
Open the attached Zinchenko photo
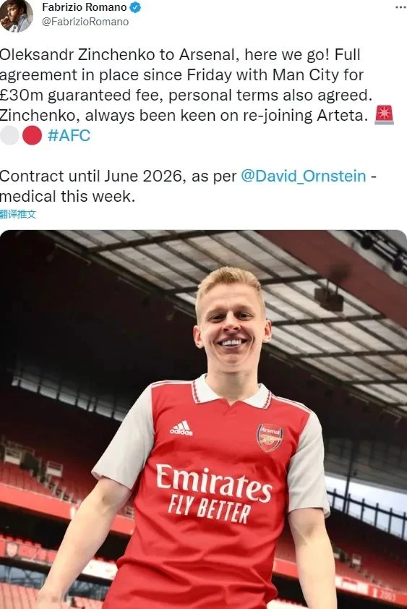tap(204, 420)
